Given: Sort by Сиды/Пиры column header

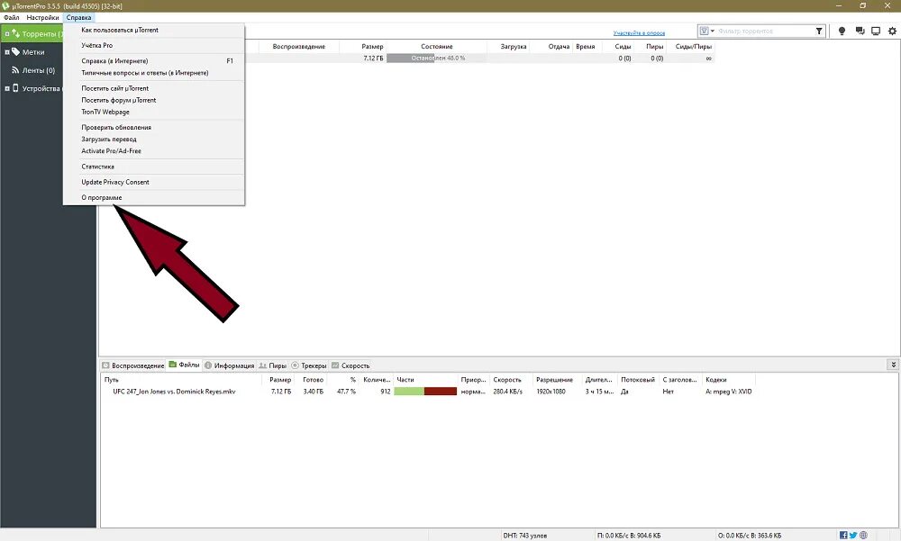Looking at the screenshot, I should pos(693,47).
